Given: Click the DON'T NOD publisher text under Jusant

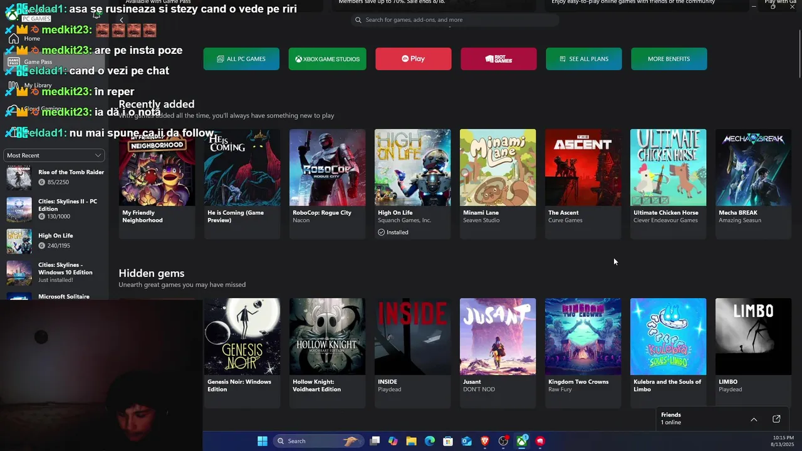Looking at the screenshot, I should (479, 390).
